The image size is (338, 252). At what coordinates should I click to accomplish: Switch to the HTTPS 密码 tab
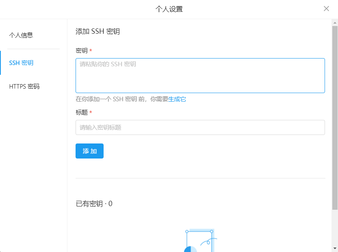click(x=24, y=86)
